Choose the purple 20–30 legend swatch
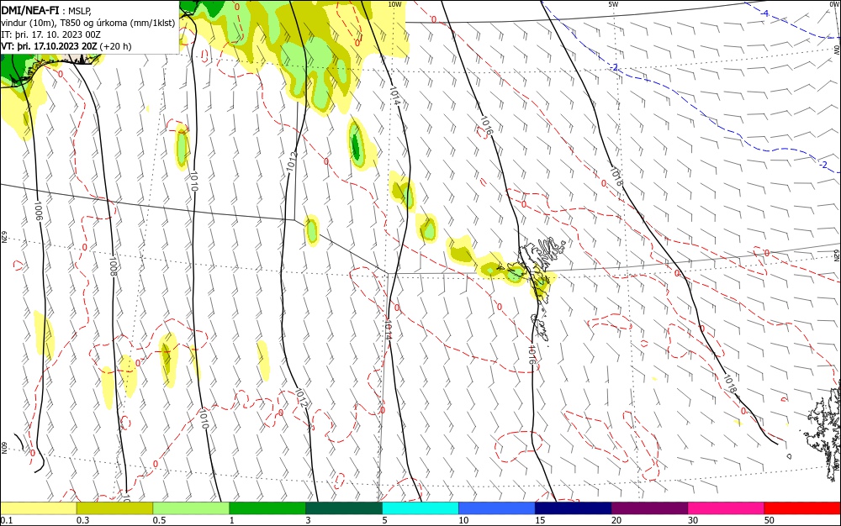 (649, 508)
